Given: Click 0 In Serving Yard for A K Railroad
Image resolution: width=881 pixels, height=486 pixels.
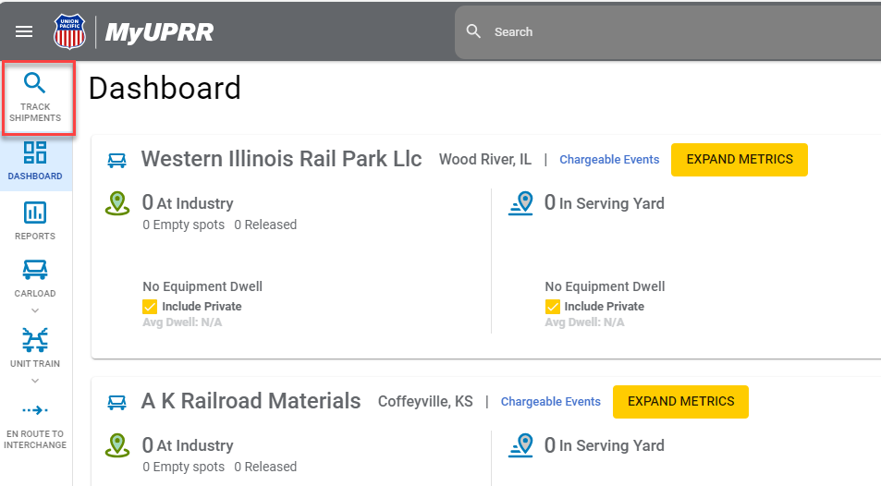Looking at the screenshot, I should click(605, 445).
